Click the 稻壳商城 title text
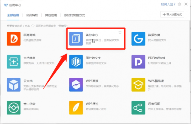Screen dimensions: 191x124 click(x=30, y=35)
